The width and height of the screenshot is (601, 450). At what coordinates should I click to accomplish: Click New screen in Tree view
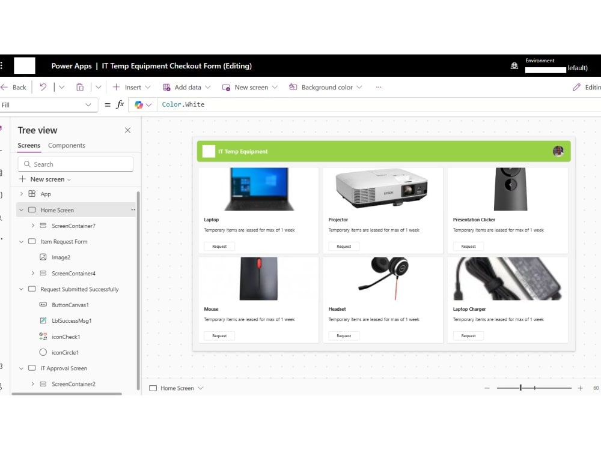(45, 179)
